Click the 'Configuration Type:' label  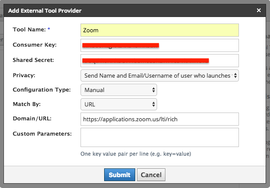(42, 90)
